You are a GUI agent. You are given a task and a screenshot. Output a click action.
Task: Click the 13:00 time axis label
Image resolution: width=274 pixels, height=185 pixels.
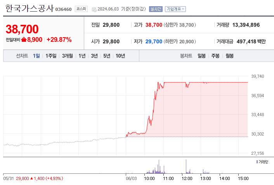pyautogui.click(x=206, y=178)
